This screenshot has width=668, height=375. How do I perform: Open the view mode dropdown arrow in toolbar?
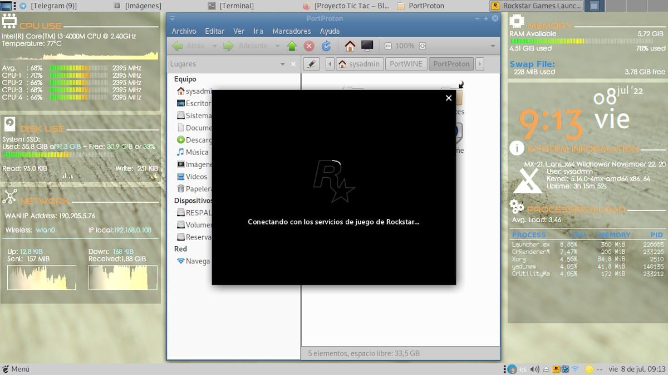(x=493, y=46)
